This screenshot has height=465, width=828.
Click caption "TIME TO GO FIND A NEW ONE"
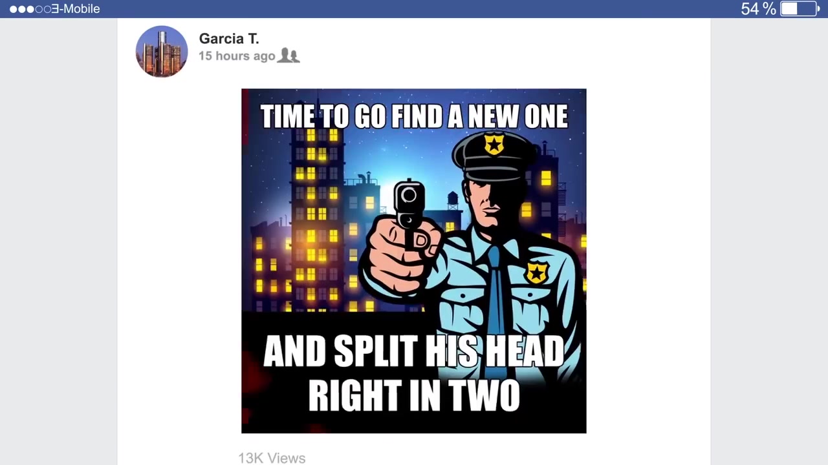point(414,117)
